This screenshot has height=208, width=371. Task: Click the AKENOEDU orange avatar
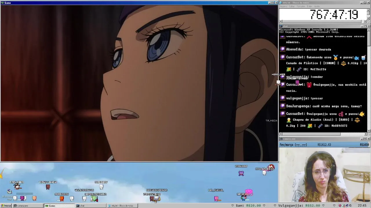pos(61,198)
